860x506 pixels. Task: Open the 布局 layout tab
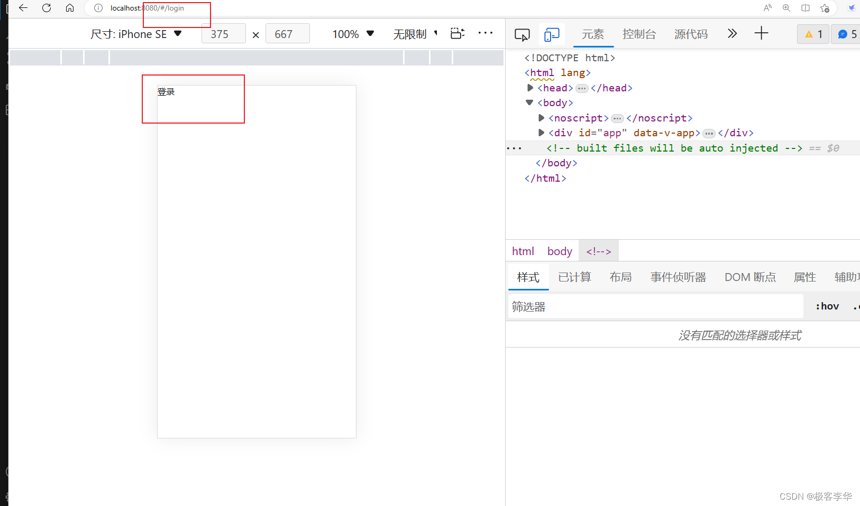[x=621, y=277]
